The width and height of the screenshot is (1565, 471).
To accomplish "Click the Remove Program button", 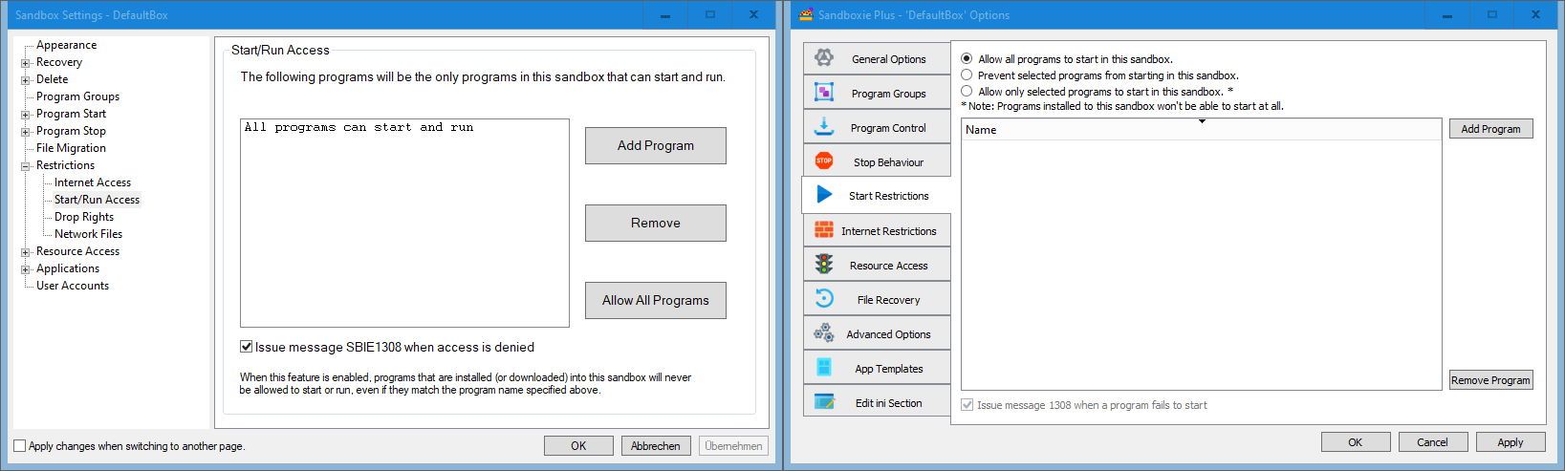I will 1490,380.
